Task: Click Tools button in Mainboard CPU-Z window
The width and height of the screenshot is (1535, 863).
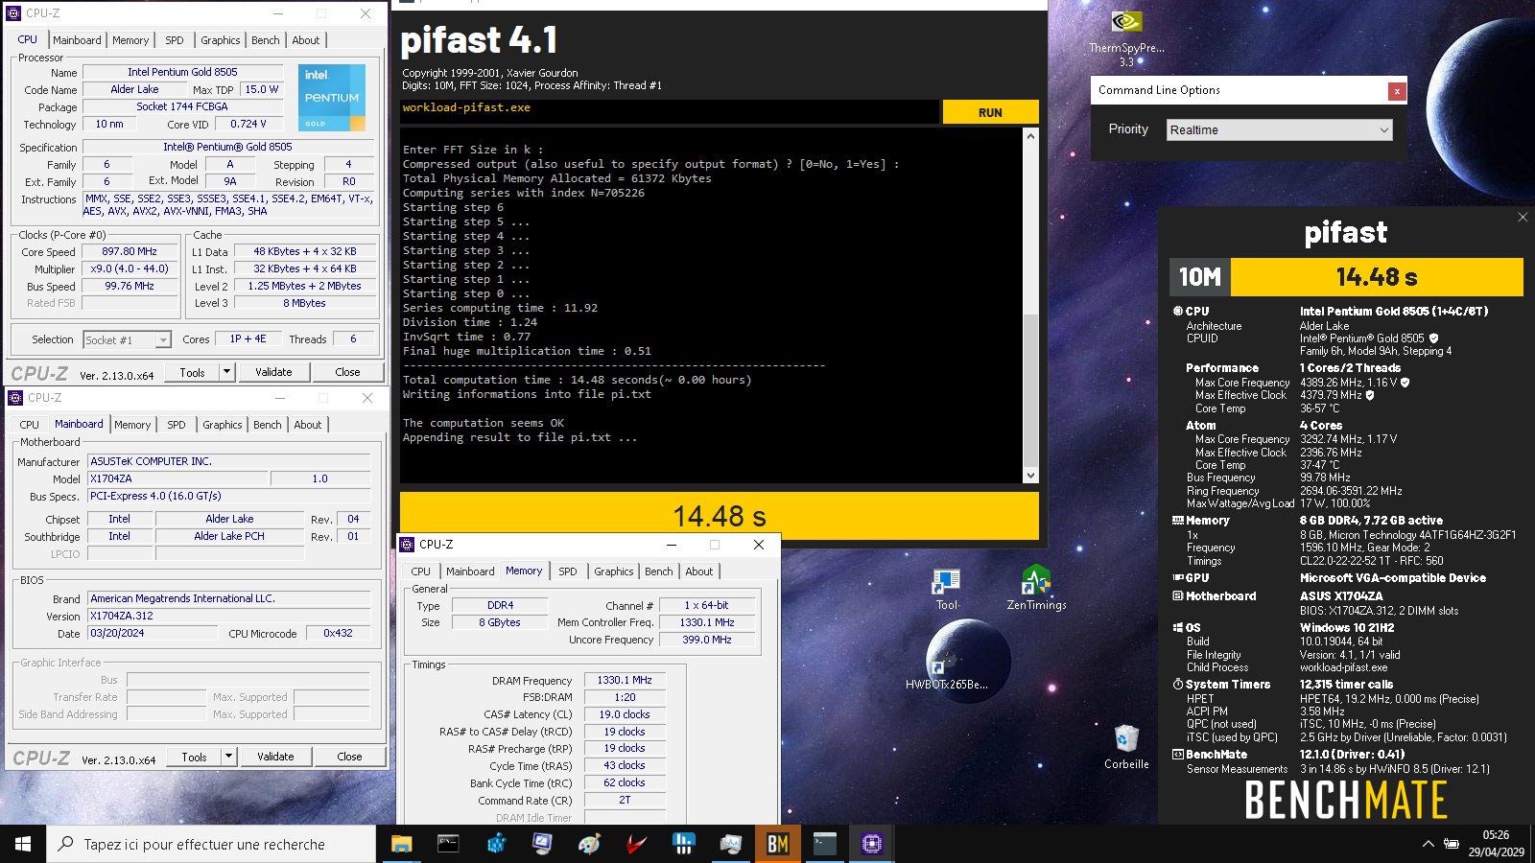Action: pyautogui.click(x=194, y=757)
